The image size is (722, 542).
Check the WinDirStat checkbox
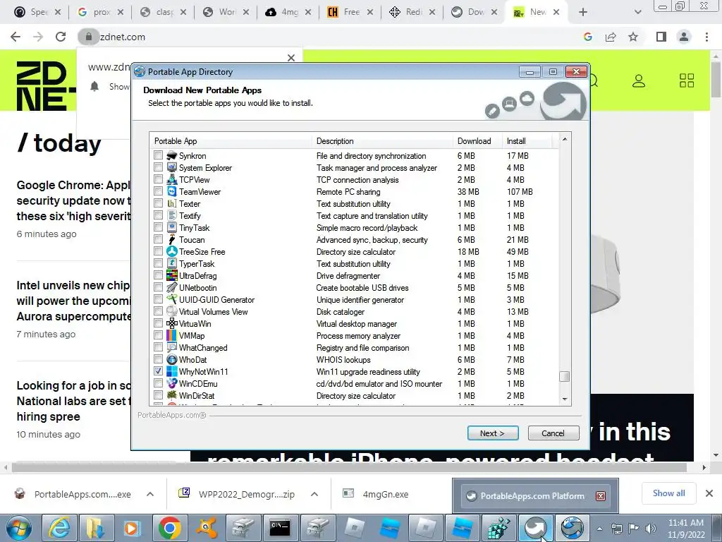[159, 395]
